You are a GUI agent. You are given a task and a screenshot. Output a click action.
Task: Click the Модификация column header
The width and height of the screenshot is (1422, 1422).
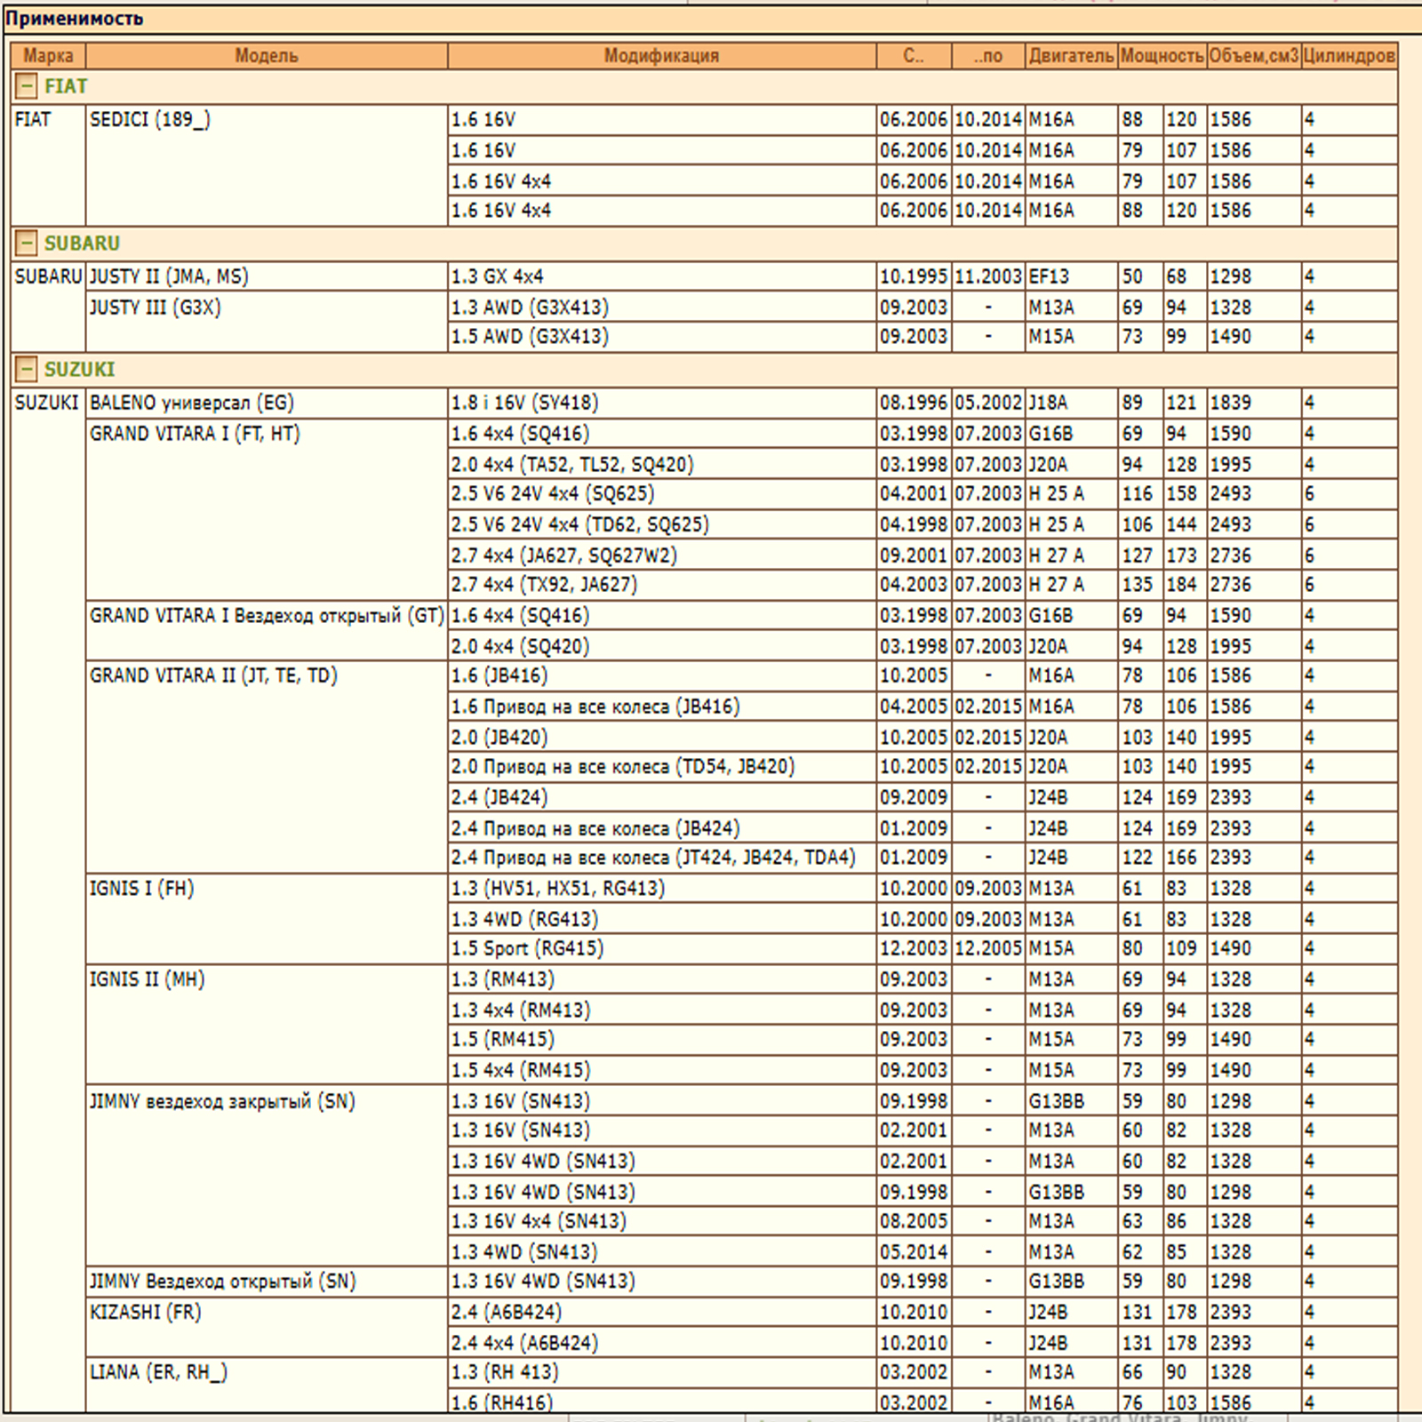(661, 56)
